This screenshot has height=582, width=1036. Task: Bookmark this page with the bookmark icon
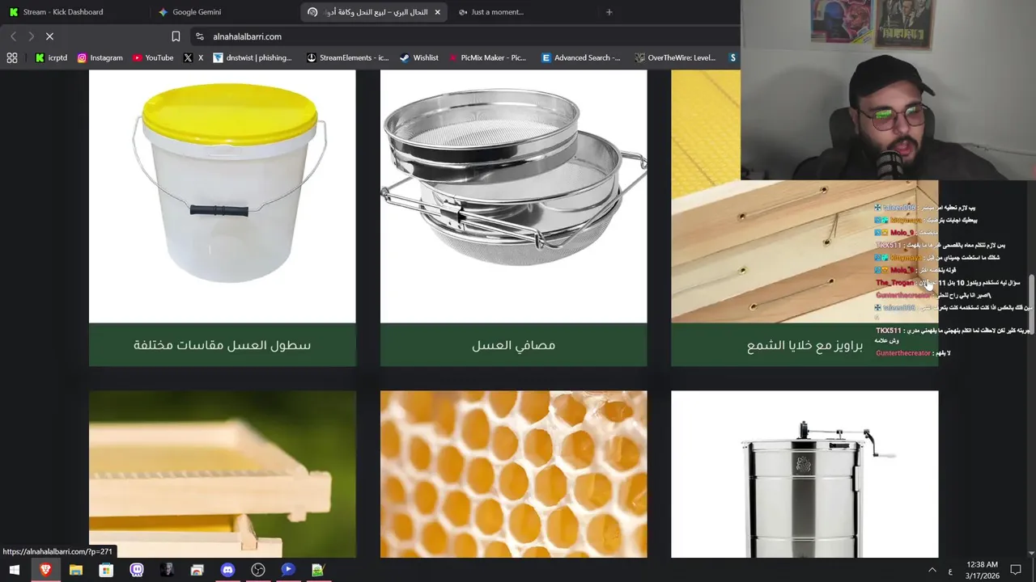click(176, 36)
